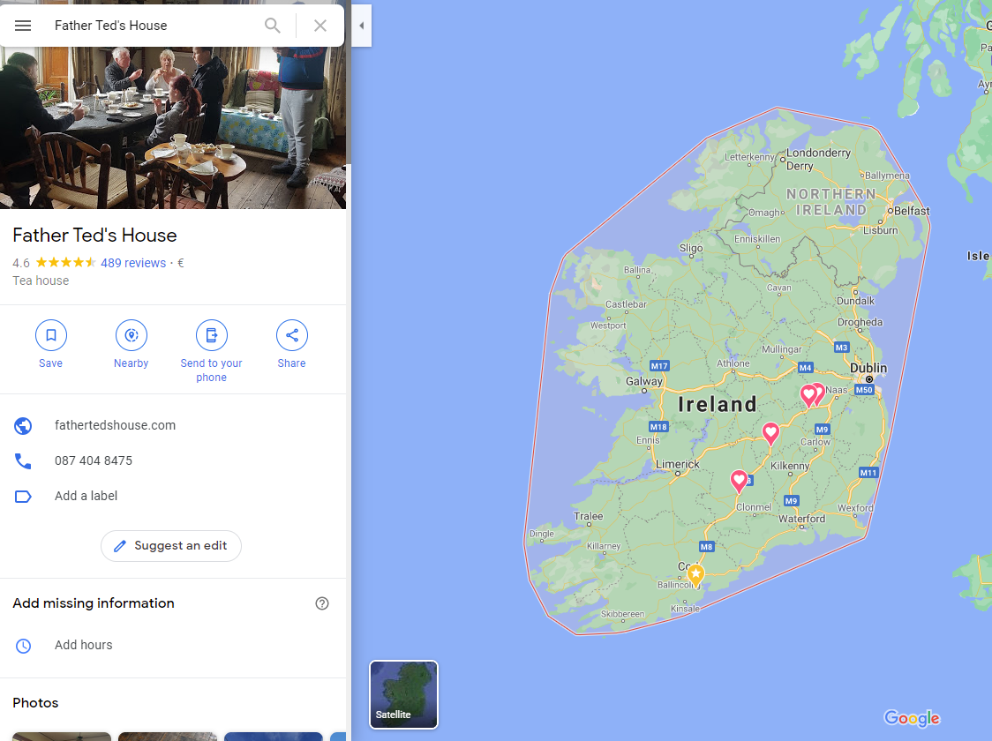
Task: Click the Waterford city label
Action: 801,519
